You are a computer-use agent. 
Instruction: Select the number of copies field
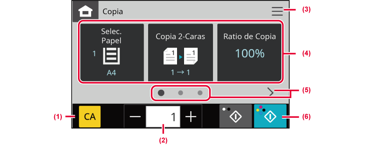[x=163, y=116]
